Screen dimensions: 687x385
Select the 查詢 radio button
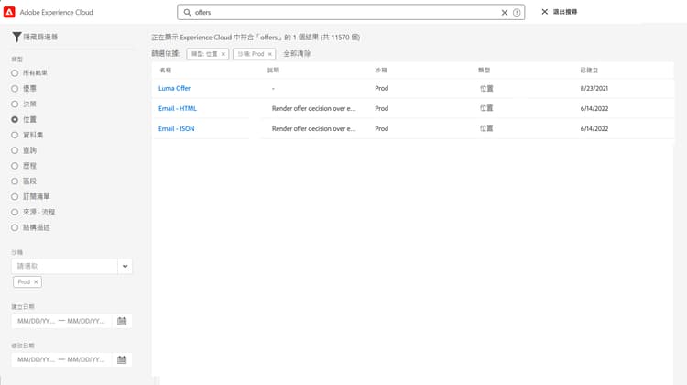[x=15, y=150]
